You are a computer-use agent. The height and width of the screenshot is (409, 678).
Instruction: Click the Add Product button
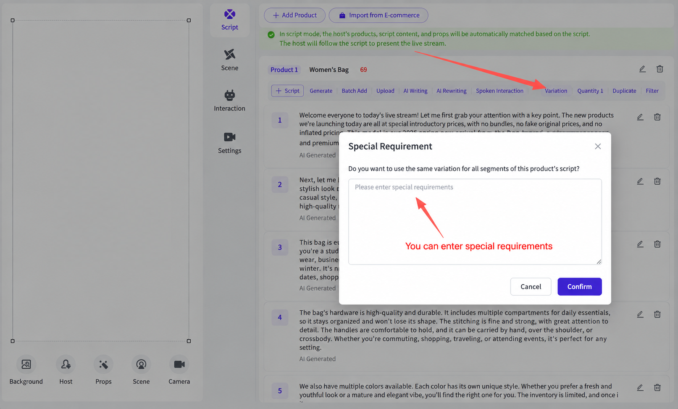(294, 15)
